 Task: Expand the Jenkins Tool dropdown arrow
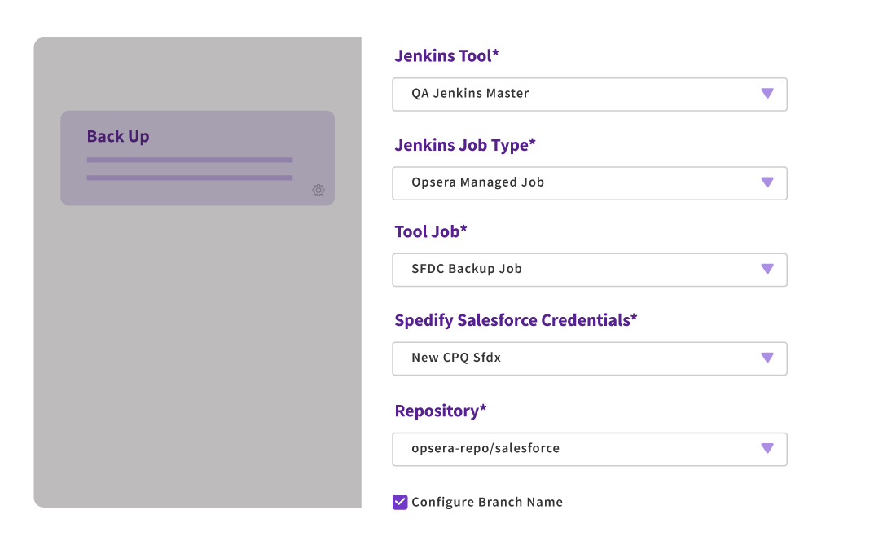(x=767, y=94)
